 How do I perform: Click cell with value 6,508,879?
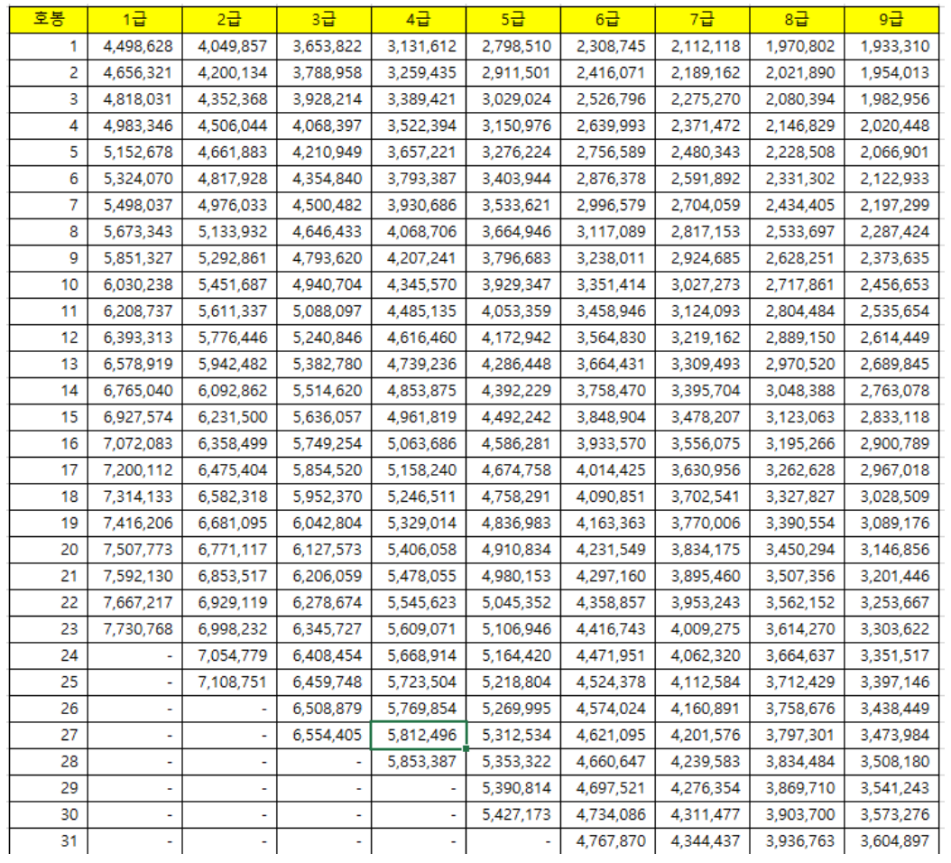pyautogui.click(x=324, y=709)
